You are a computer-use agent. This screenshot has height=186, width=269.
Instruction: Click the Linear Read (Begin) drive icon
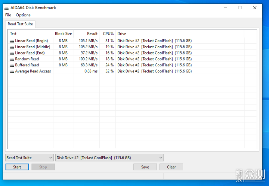click(12, 41)
